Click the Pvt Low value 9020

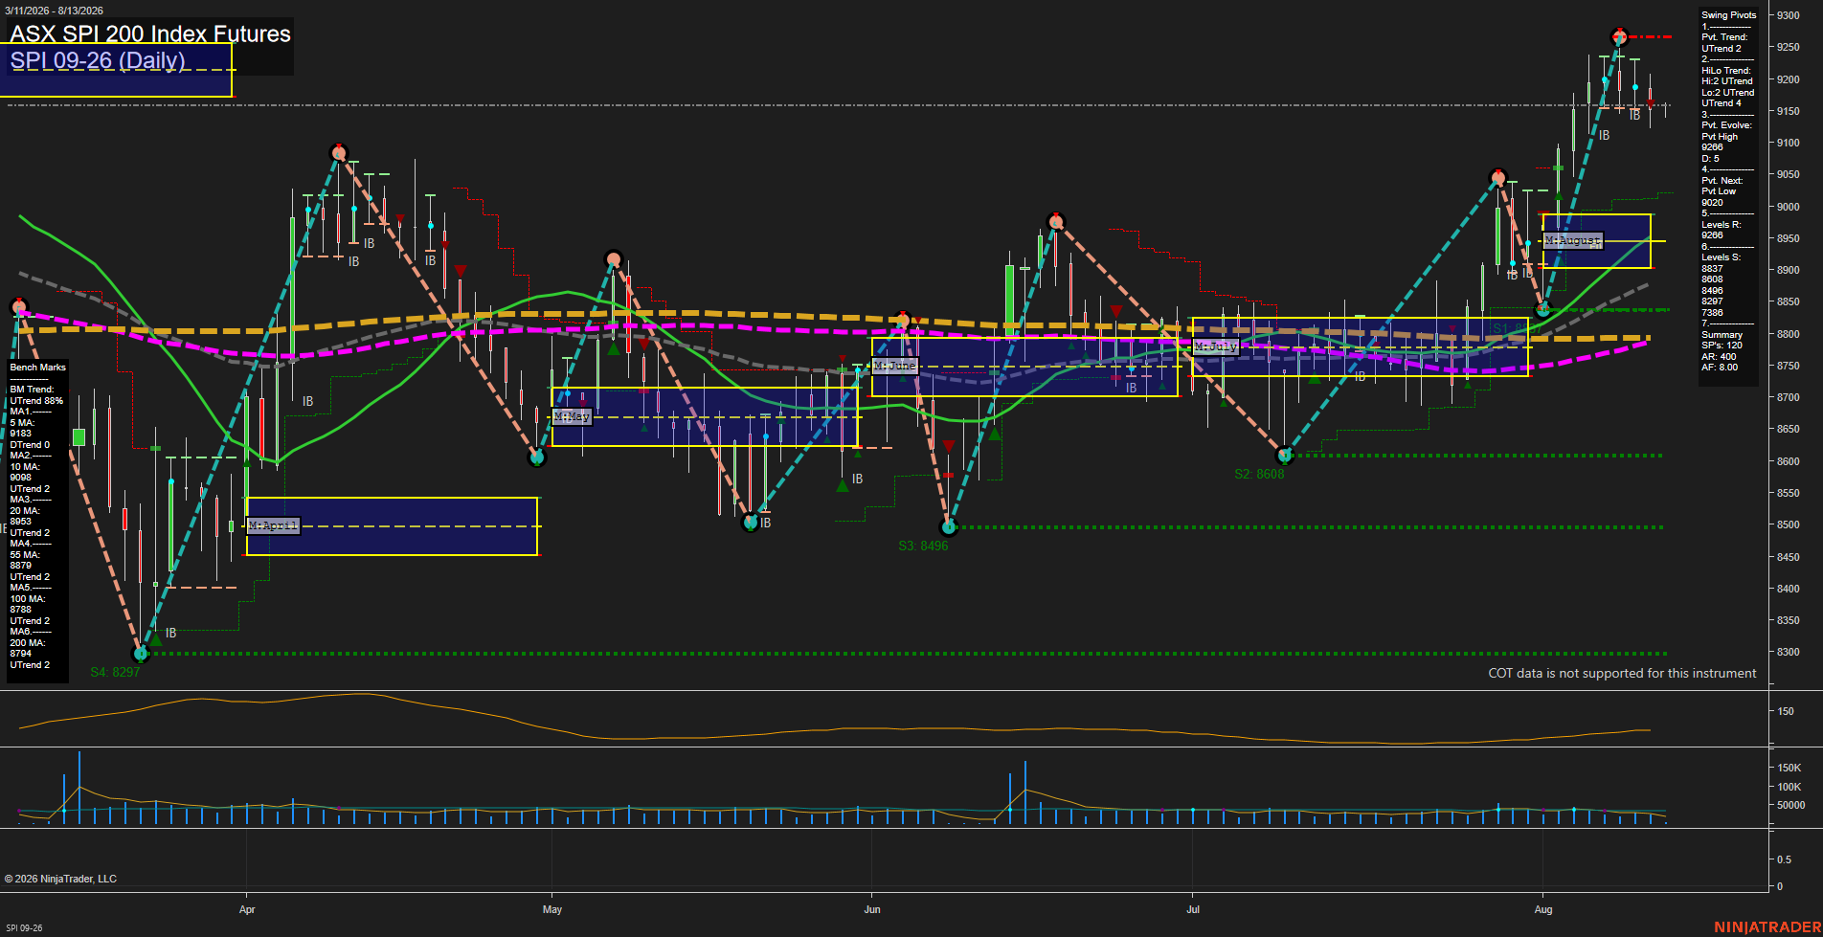point(1712,203)
